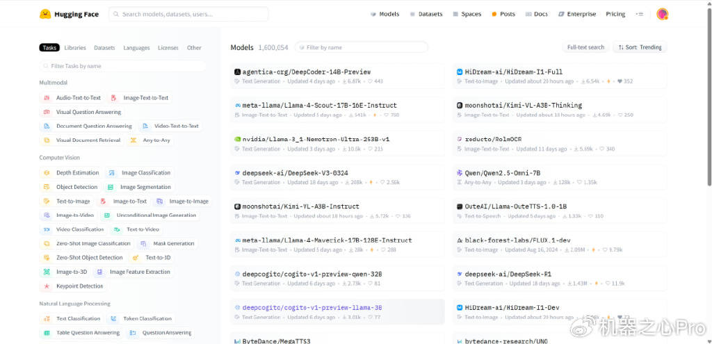Click the Object Detection task icon
712x344 pixels.
[x=47, y=187]
